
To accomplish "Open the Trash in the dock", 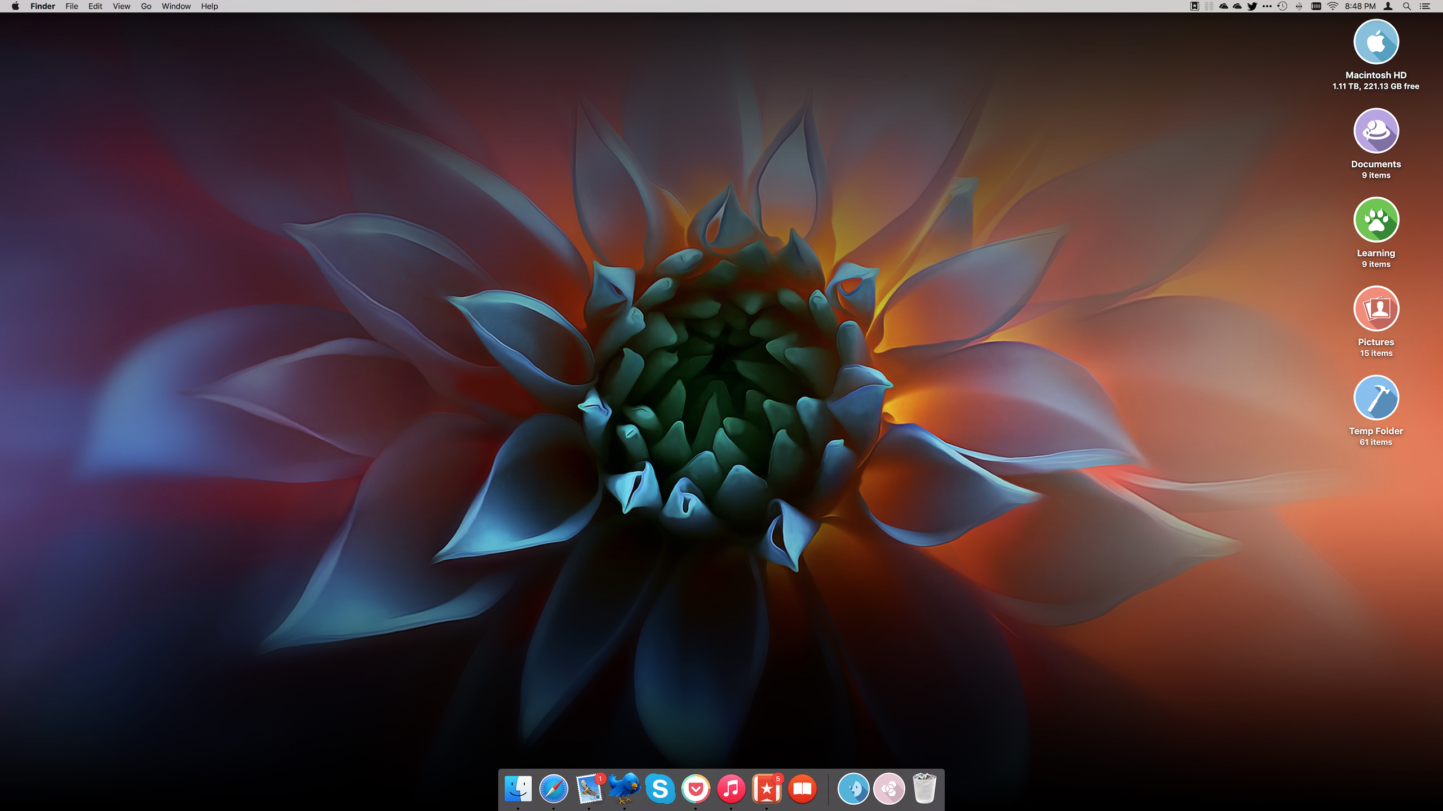I will click(924, 788).
